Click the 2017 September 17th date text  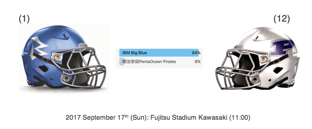(x=97, y=118)
